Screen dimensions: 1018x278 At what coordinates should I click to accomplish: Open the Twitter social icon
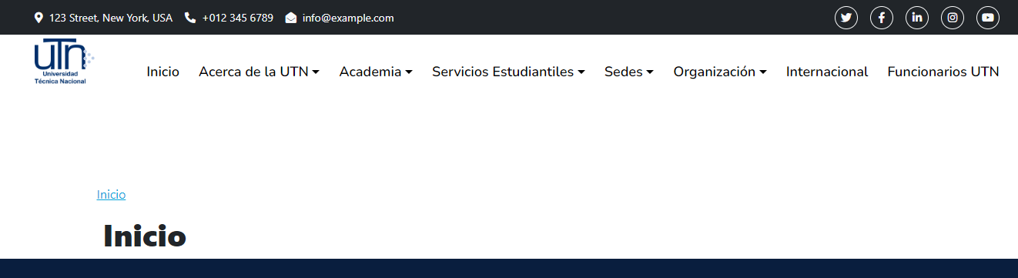coord(846,18)
